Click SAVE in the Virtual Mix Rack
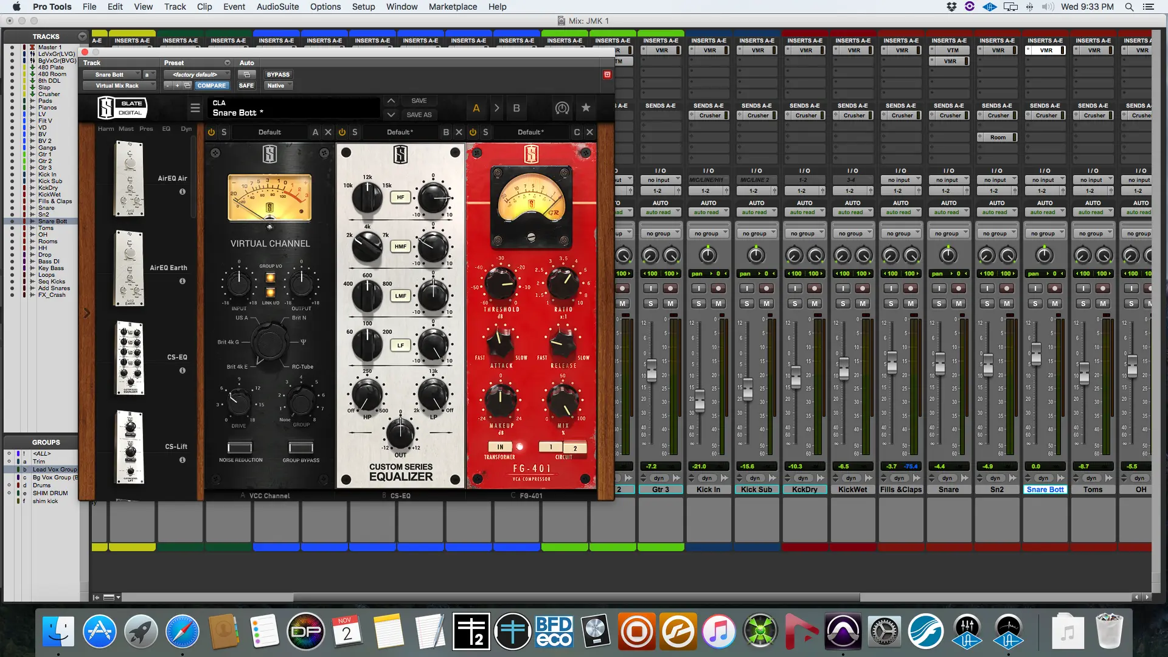This screenshot has height=657, width=1168. (x=419, y=100)
